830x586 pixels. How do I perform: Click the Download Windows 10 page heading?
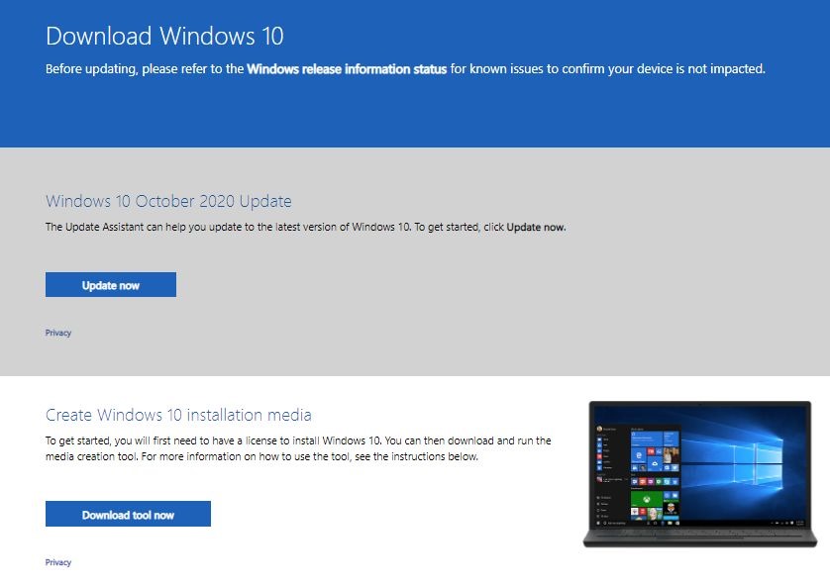[x=164, y=37]
